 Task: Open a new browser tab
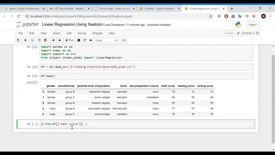click(232, 9)
